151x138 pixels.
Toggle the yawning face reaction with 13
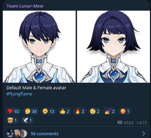coord(48,111)
